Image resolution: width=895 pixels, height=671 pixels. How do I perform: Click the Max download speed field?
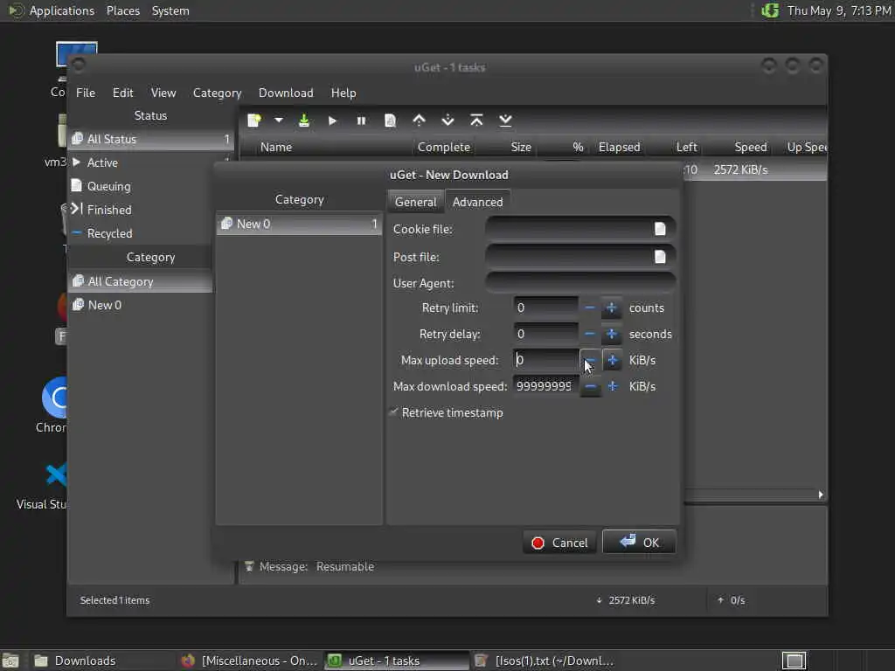pyautogui.click(x=545, y=386)
